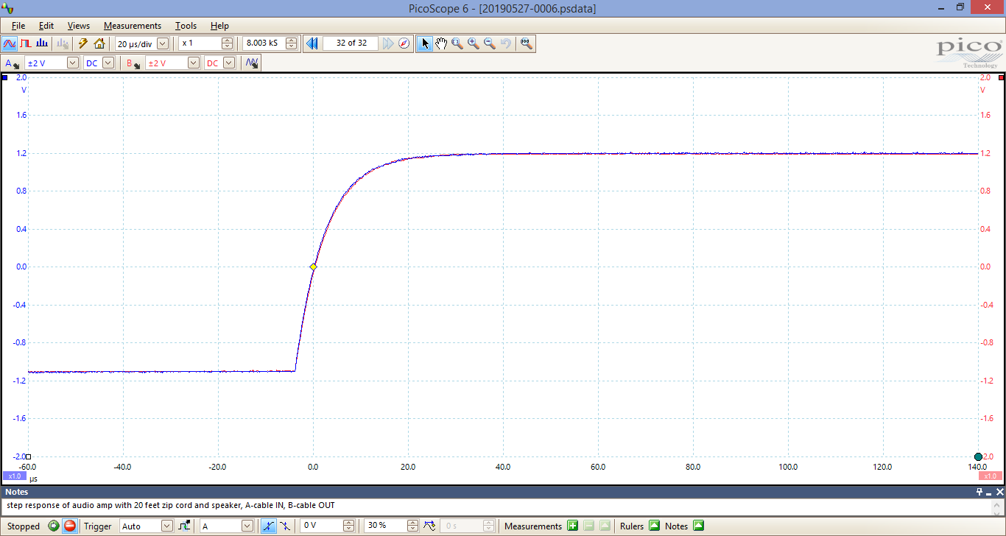Select the hand pan tool
1006x536 pixels.
(441, 43)
